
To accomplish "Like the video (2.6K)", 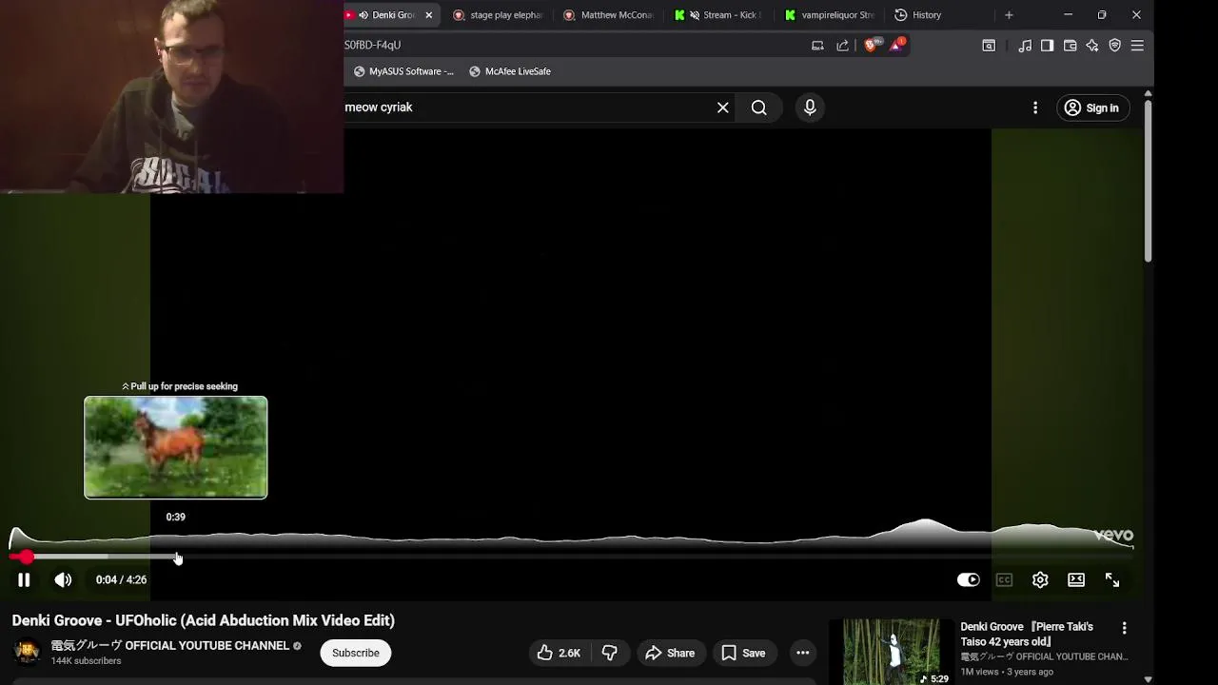I will (x=559, y=653).
